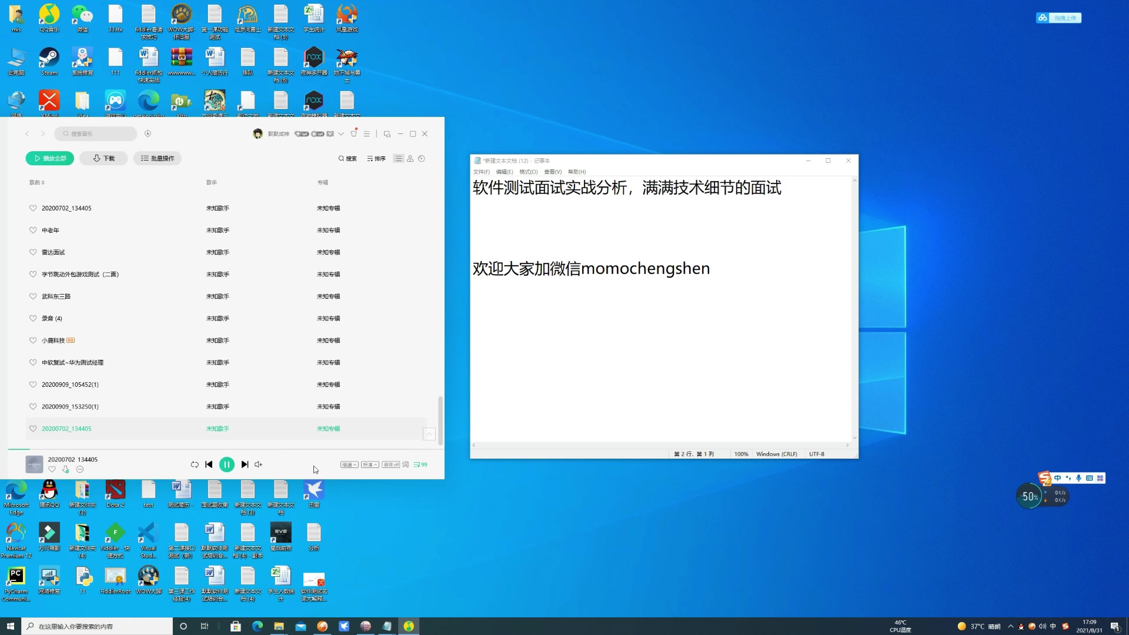Viewport: 1129px width, 635px height.
Task: Click Notepad horizontal scrollbar right arrow
Action: (x=847, y=445)
